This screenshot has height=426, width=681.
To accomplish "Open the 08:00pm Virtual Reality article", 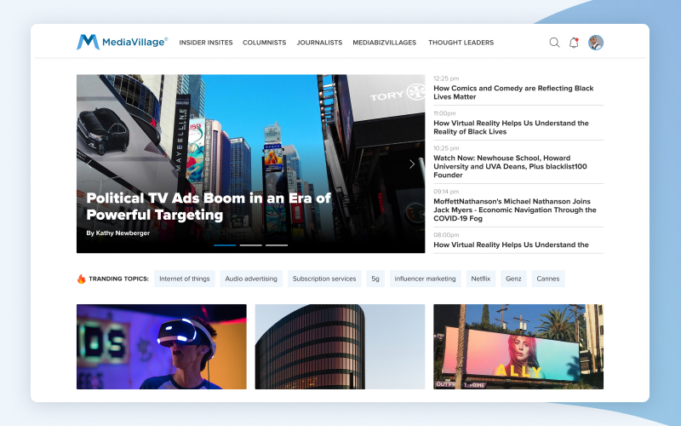I will click(x=511, y=245).
